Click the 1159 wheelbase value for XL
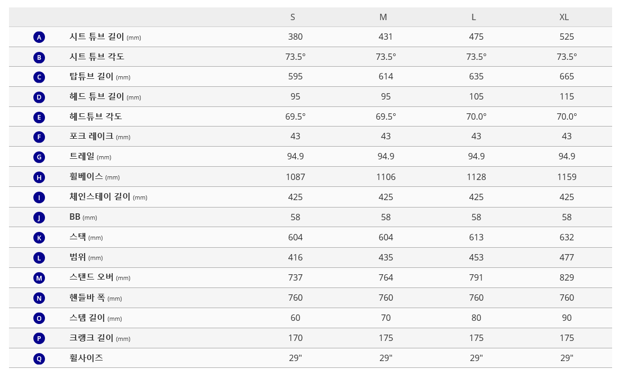Image resolution: width=619 pixels, height=387 pixels. click(567, 177)
